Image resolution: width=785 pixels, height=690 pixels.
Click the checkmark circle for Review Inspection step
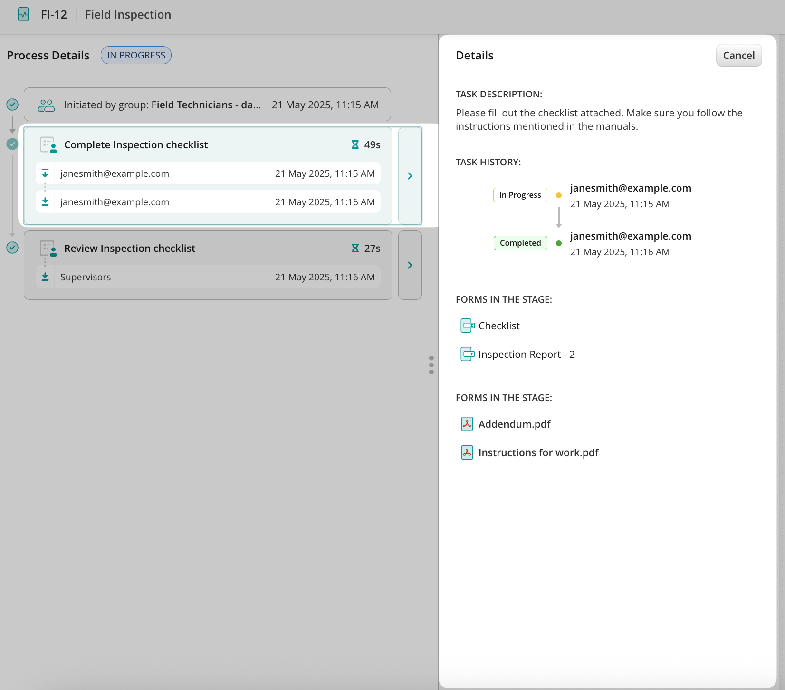tap(12, 248)
